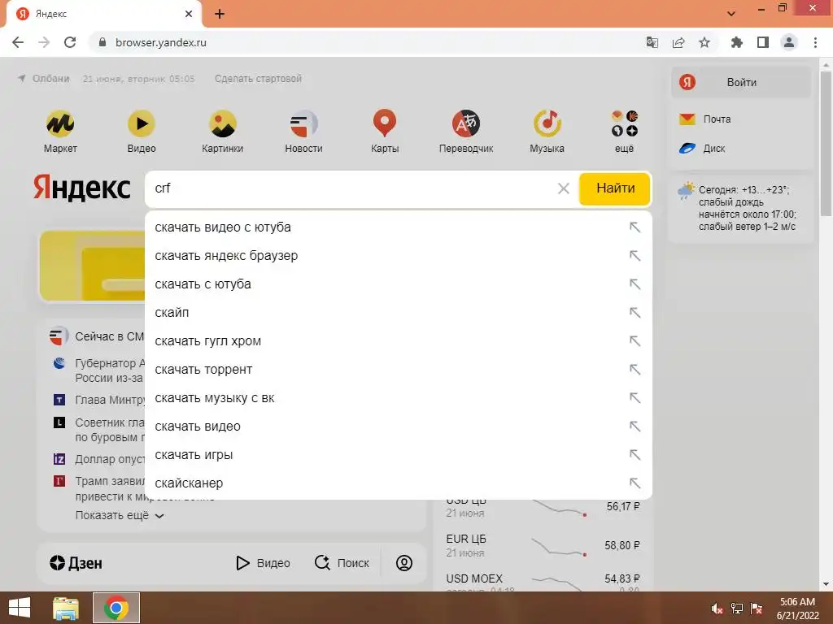Click muted volume tray icon

(x=717, y=609)
